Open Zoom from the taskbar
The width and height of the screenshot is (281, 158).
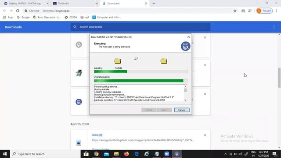pyautogui.click(x=167, y=154)
